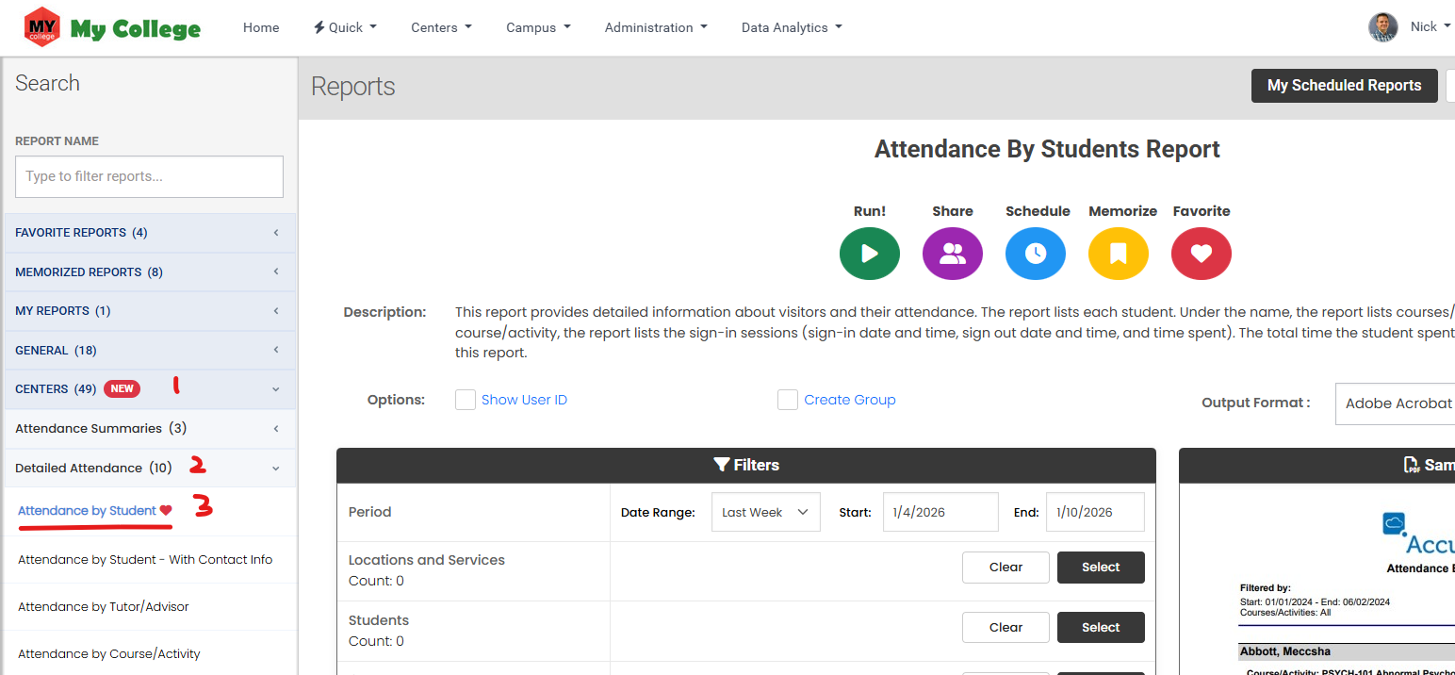The image size is (1455, 675).
Task: Open the Output Format dropdown
Action: click(1397, 403)
